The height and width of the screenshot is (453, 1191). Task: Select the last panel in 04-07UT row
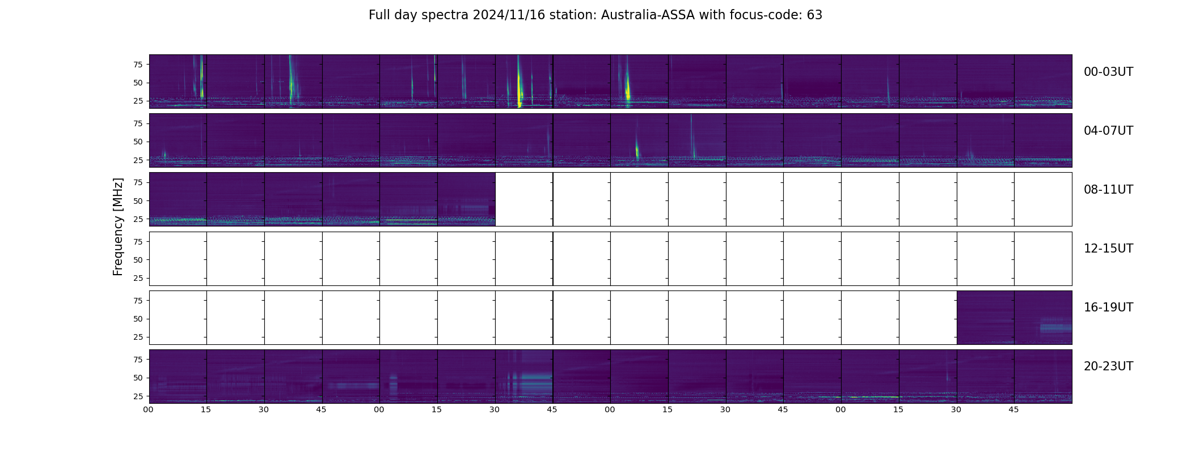1043,140
